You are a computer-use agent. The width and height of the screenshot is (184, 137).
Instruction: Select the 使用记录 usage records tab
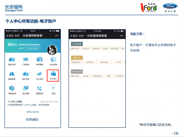click(77, 58)
